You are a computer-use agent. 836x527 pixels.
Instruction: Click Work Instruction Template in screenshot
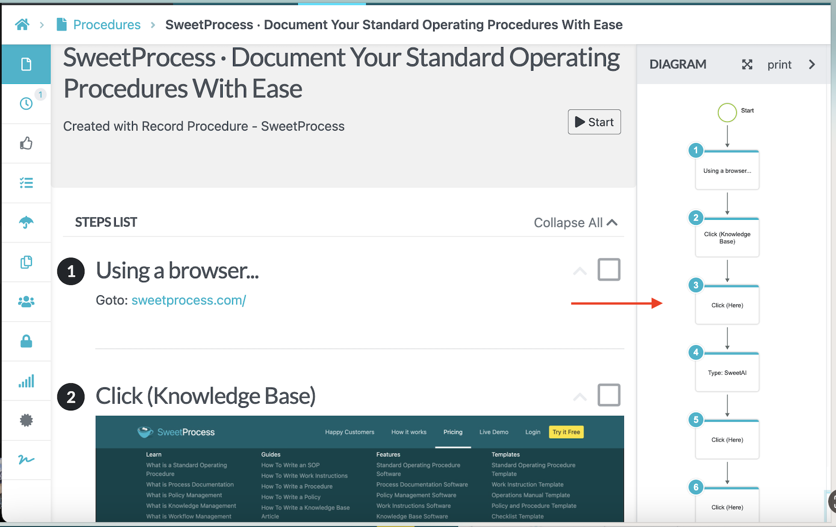[x=527, y=484]
